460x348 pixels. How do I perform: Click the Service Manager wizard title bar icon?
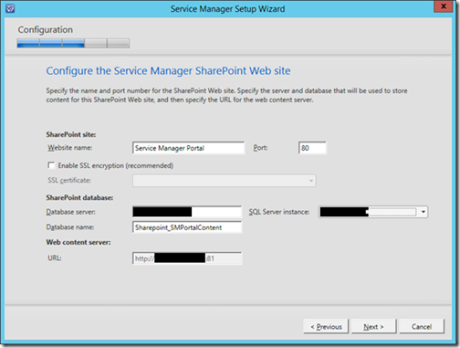point(10,8)
